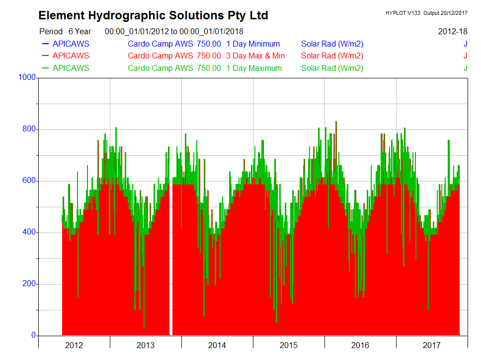Click the green legend line marker
Viewport: 481px width, 360px height.
point(45,68)
